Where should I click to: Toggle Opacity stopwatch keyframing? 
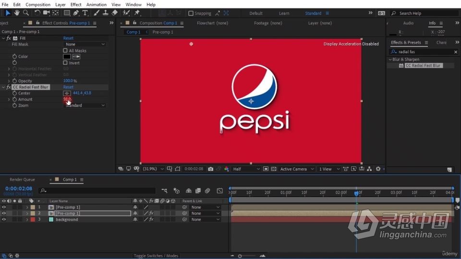click(15, 81)
